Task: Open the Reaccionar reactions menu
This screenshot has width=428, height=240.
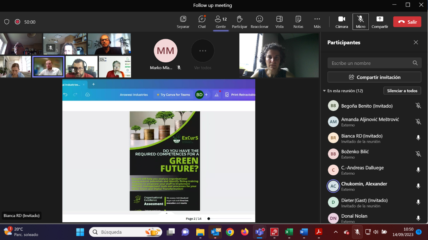Action: [x=260, y=22]
